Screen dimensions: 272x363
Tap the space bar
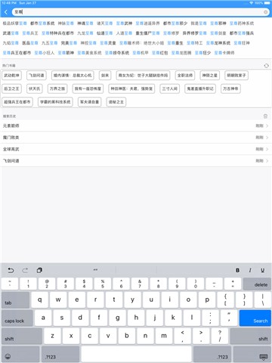click(136, 354)
